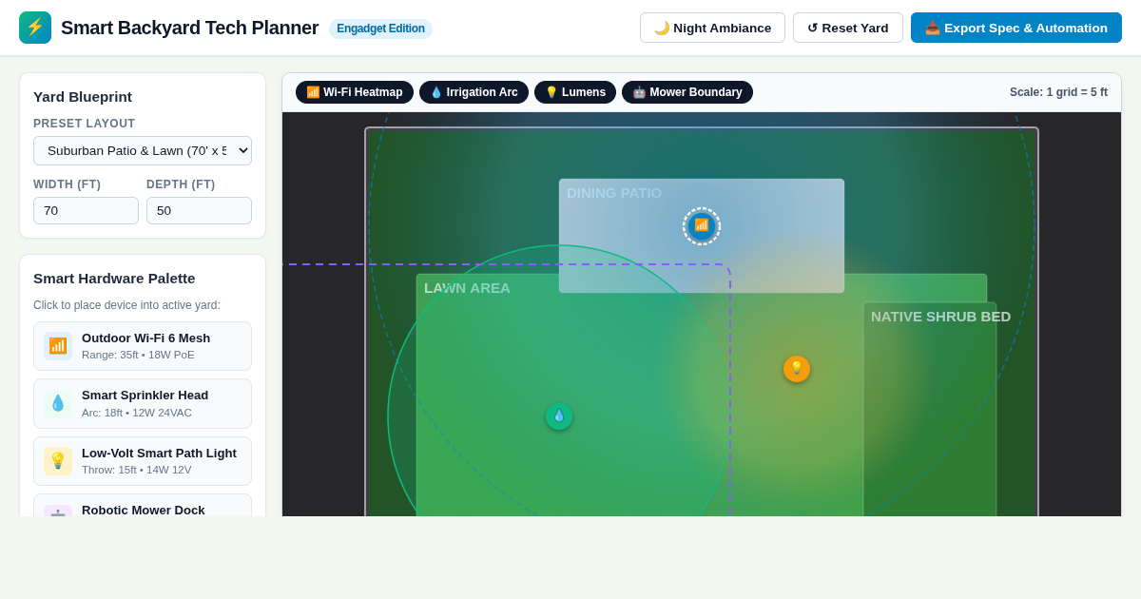
Task: Click the Scale: 1 grid = 5 ft text
Action: click(1058, 92)
